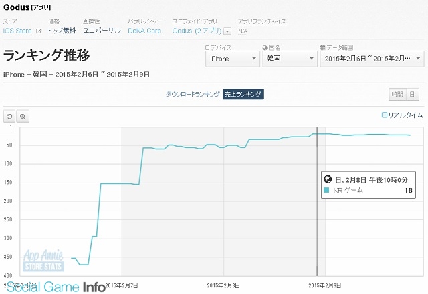Click the N/A app franchise value
Image resolution: width=428 pixels, height=294 pixels.
243,31
